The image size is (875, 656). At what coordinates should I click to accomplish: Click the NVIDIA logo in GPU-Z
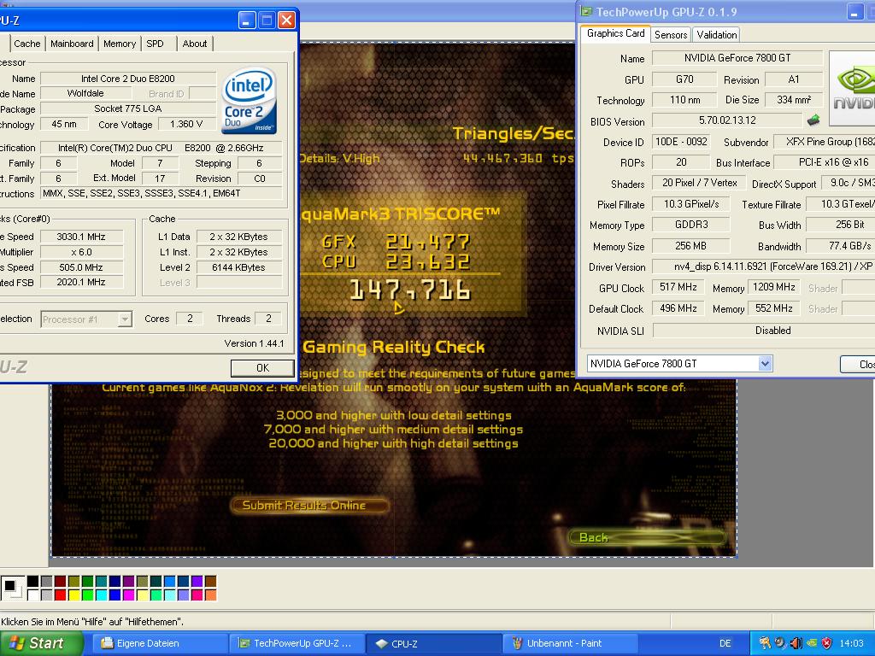click(x=852, y=88)
